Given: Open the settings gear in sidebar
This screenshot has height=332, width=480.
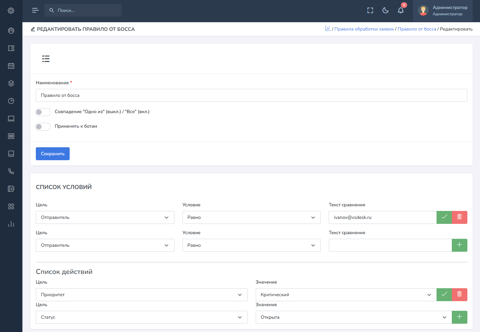Looking at the screenshot, I should [x=11, y=11].
